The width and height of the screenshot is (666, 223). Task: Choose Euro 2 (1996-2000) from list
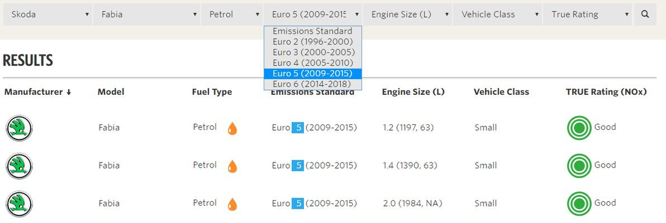(312, 42)
